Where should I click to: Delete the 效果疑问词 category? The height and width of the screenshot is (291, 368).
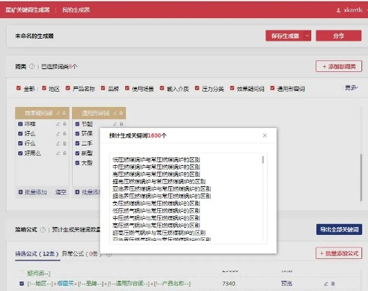point(64,113)
